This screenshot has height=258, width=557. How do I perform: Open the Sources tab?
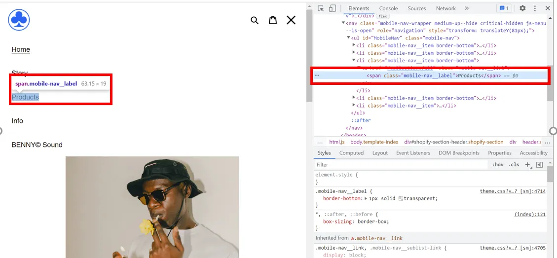(417, 8)
